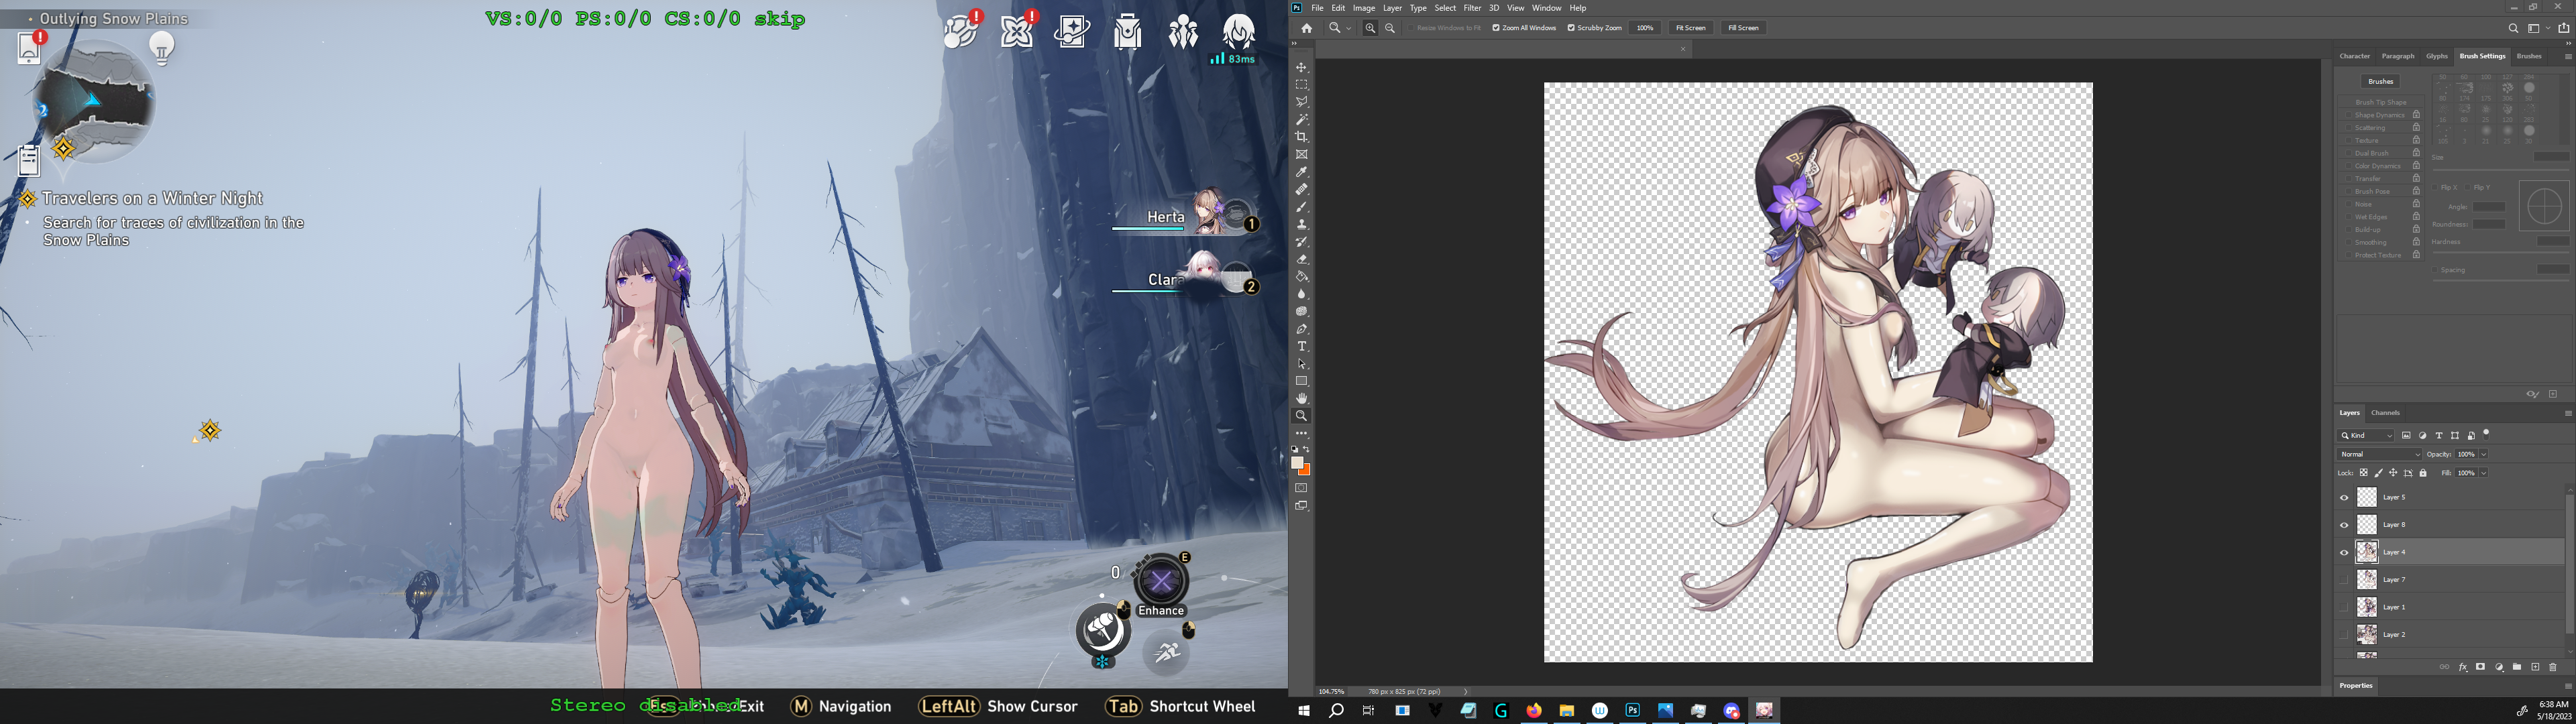Click the 100% zoom button
This screenshot has width=2576, height=724.
pyautogui.click(x=1645, y=28)
